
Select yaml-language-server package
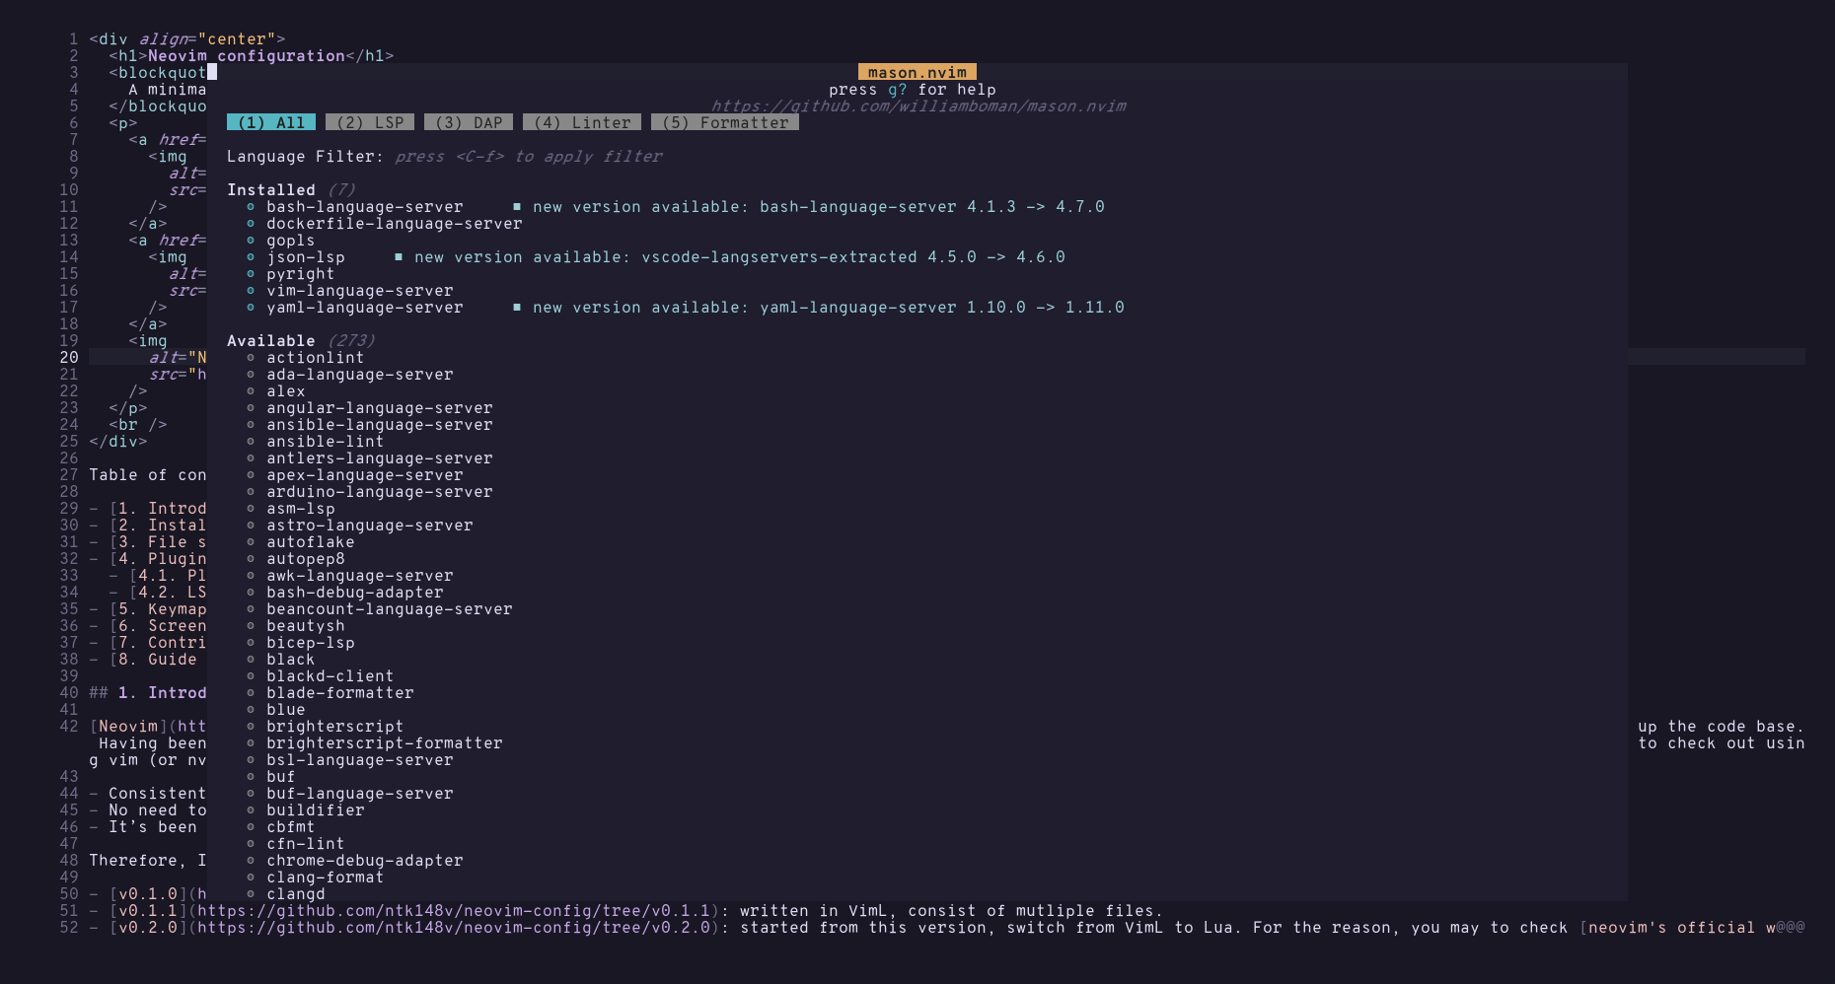tap(364, 307)
